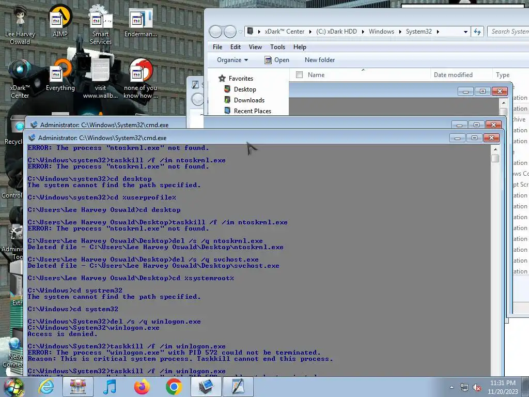Click New folder in Explorer toolbar
The width and height of the screenshot is (529, 397).
point(320,60)
